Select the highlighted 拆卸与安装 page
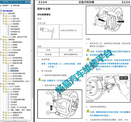Screen dimensions: 131x122 (14, 71)
